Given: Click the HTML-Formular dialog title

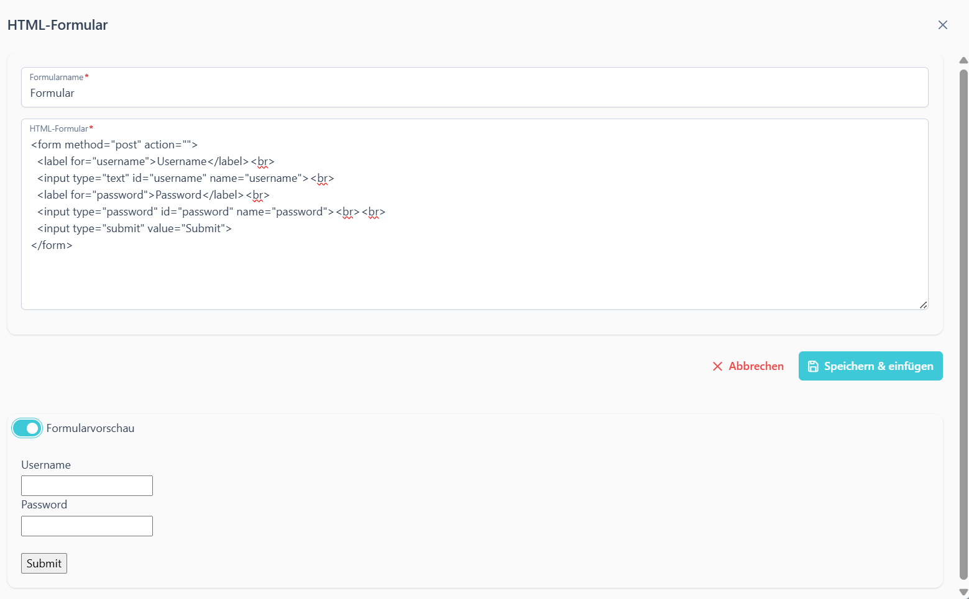Looking at the screenshot, I should 58,25.
